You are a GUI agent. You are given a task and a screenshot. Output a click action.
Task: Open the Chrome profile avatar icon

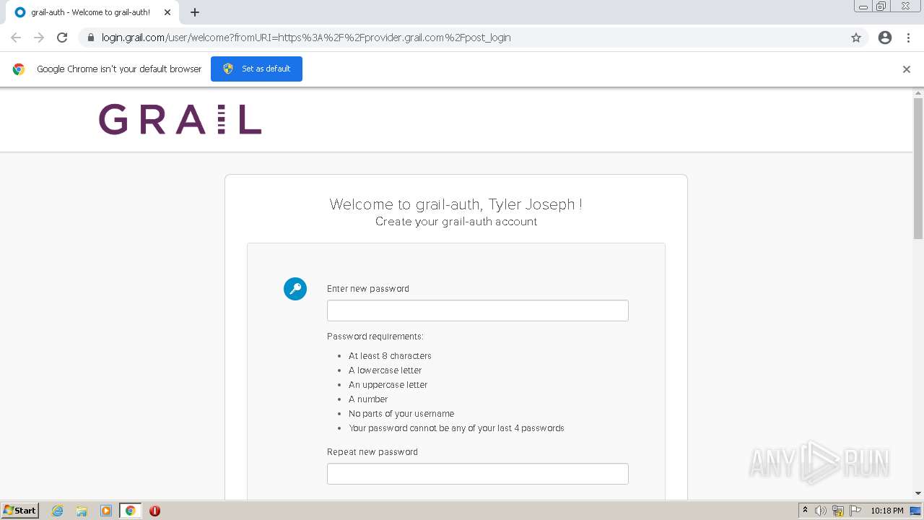(885, 38)
